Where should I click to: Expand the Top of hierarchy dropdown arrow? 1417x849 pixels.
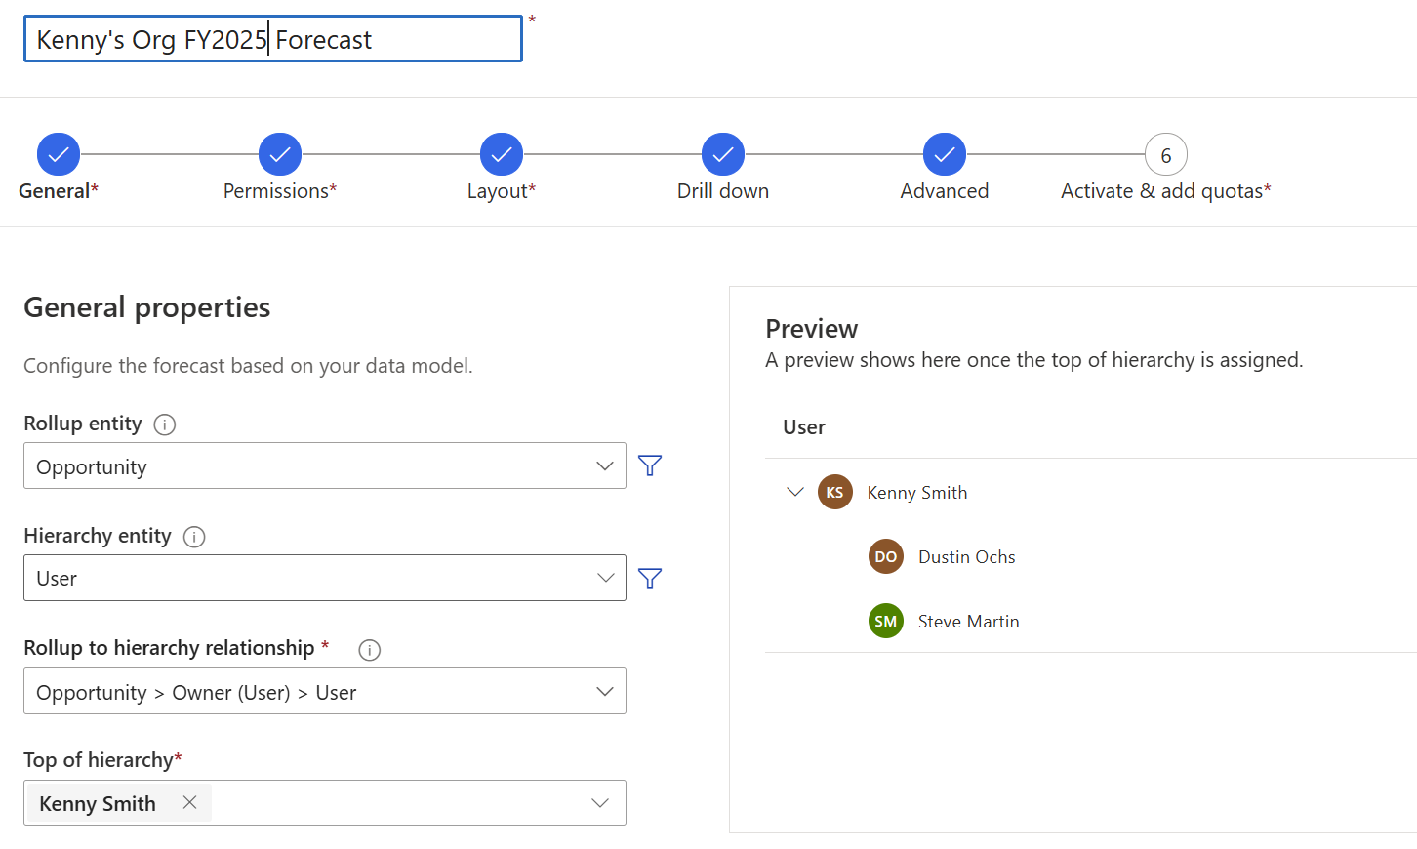click(600, 803)
